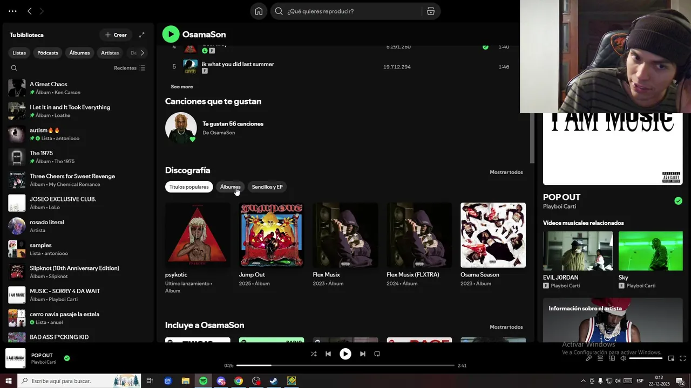
Task: Adjust the Spotify volume slider
Action: (646, 358)
